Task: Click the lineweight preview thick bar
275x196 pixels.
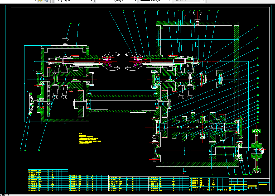Action: [x=145, y=1]
